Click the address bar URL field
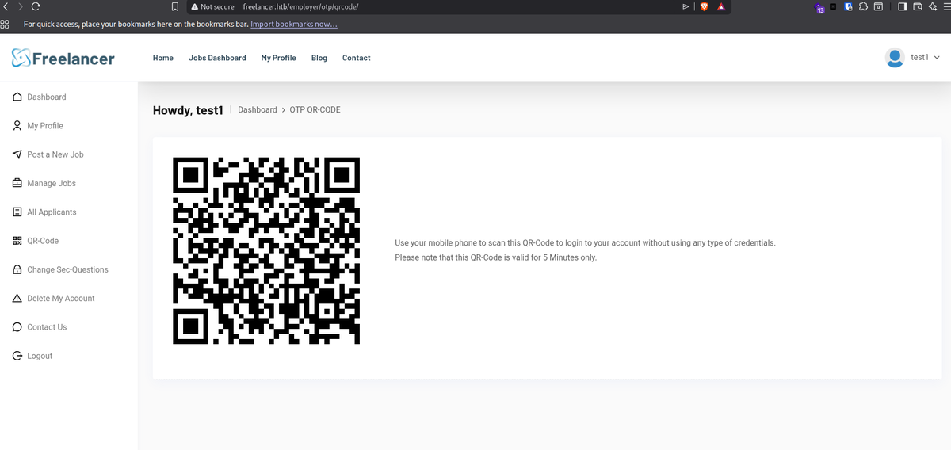 pyautogui.click(x=300, y=6)
